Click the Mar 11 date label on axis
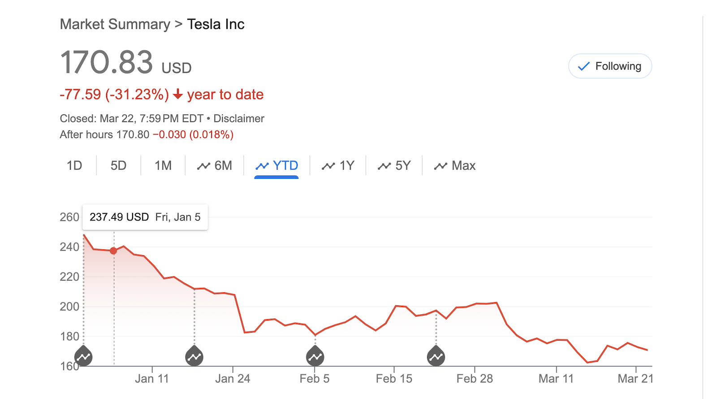Screen dimensions: 717x399 [556, 379]
